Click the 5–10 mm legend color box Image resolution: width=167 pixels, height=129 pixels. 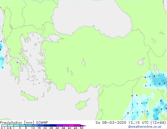29,126
